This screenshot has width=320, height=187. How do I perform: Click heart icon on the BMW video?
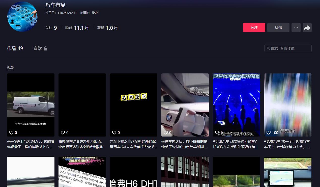(166, 132)
